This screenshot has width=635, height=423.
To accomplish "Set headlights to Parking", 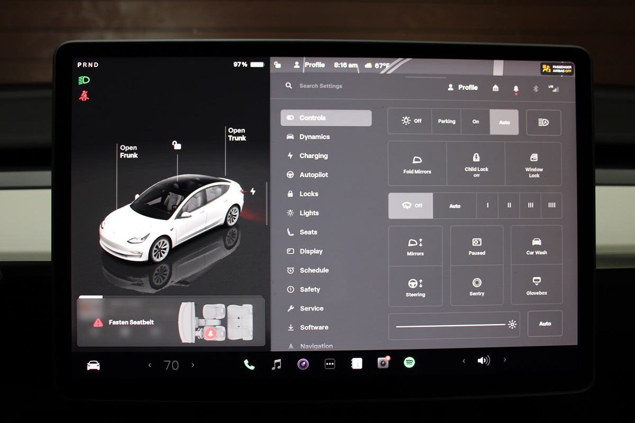I will click(446, 122).
